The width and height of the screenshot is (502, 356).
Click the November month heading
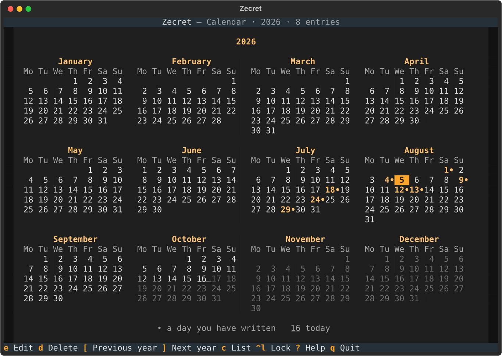coord(305,239)
